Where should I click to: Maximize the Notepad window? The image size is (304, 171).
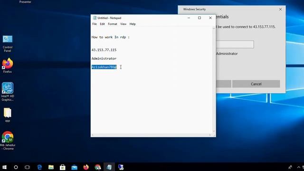[199, 18]
